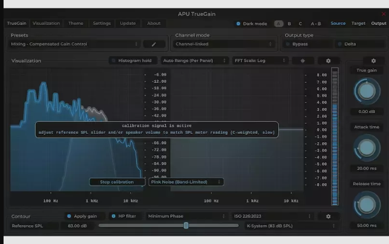Click the Release time knob
Viewport: 389px width, 244px height.
pyautogui.click(x=366, y=204)
